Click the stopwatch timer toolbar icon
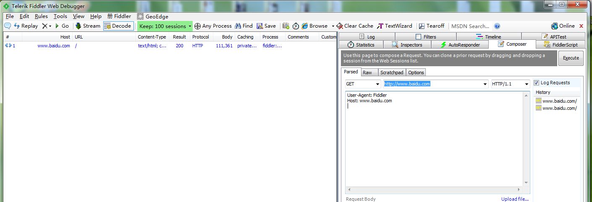 tap(296, 26)
